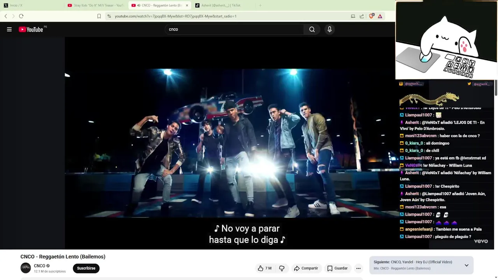Click the Vevo logo on the video
This screenshot has height=280, width=498.
(x=481, y=241)
